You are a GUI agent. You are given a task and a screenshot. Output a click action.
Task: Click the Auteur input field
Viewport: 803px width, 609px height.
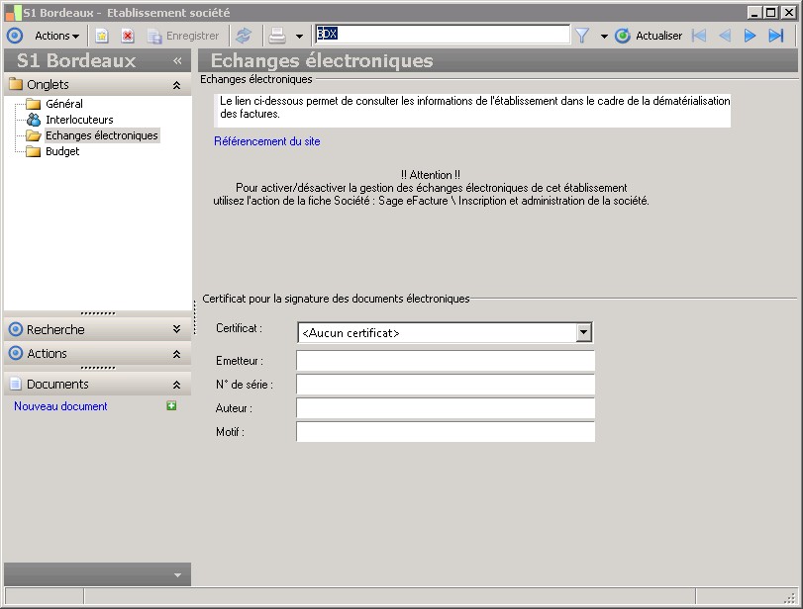pyautogui.click(x=446, y=408)
